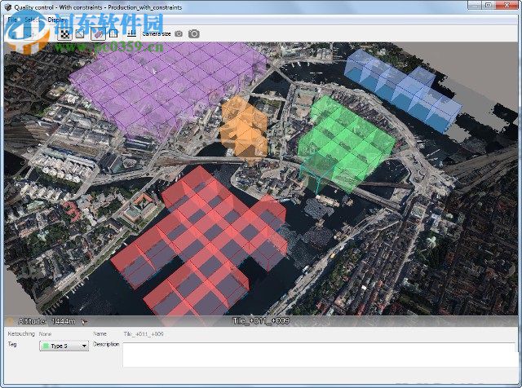Viewport: 522px width, 388px height.
Task: Open the Select menu
Action: [32, 20]
